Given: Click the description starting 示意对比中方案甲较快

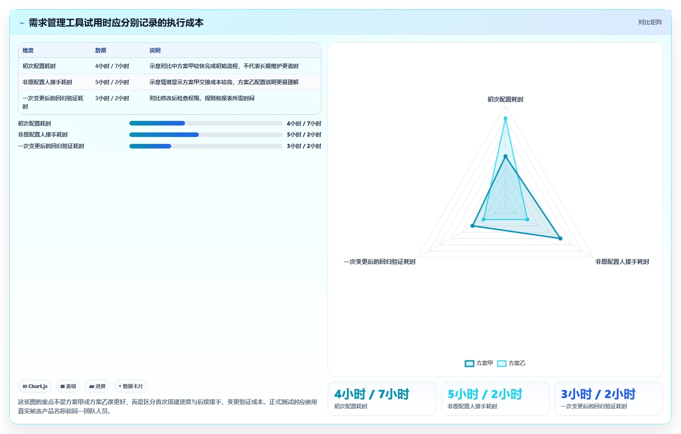Looking at the screenshot, I should point(224,66).
